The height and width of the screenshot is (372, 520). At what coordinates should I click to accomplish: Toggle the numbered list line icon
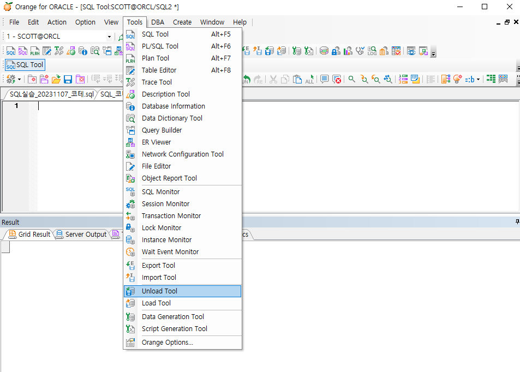point(403,79)
